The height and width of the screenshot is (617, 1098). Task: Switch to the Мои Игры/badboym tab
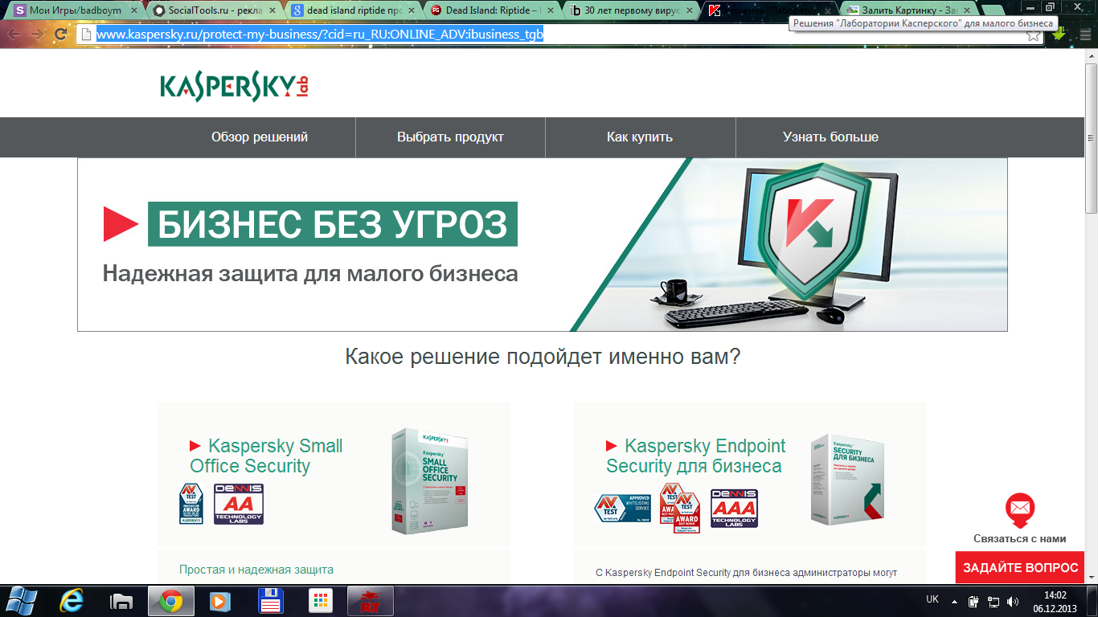tap(75, 10)
